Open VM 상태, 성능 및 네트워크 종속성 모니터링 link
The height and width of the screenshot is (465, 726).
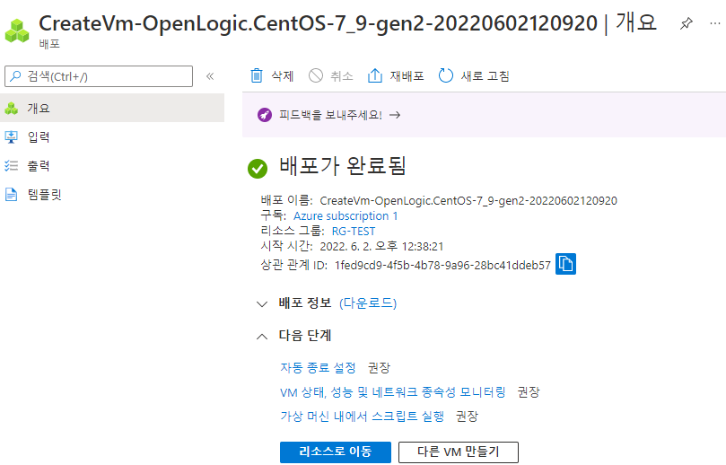coord(393,392)
